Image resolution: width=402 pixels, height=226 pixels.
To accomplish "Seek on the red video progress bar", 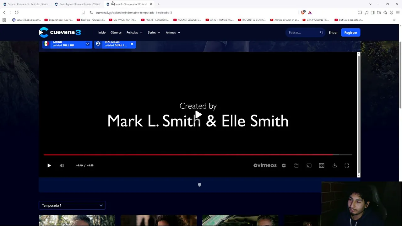I will [x=198, y=155].
